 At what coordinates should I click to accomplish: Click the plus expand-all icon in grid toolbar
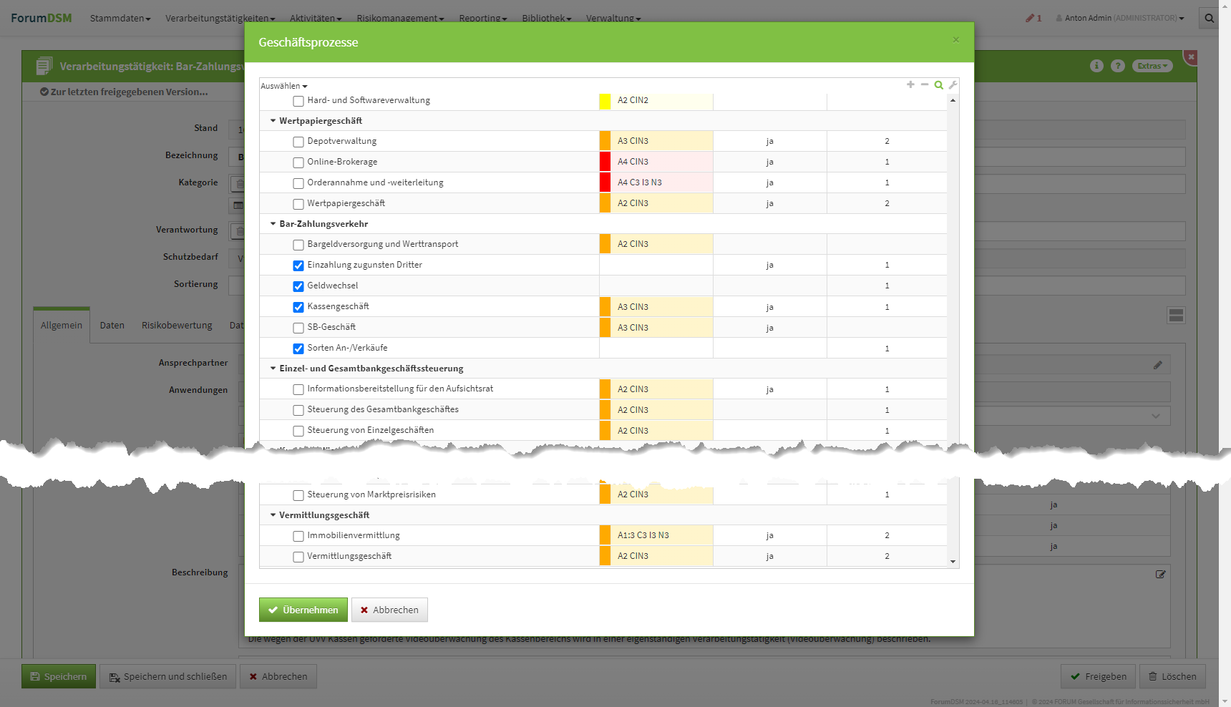tap(910, 84)
